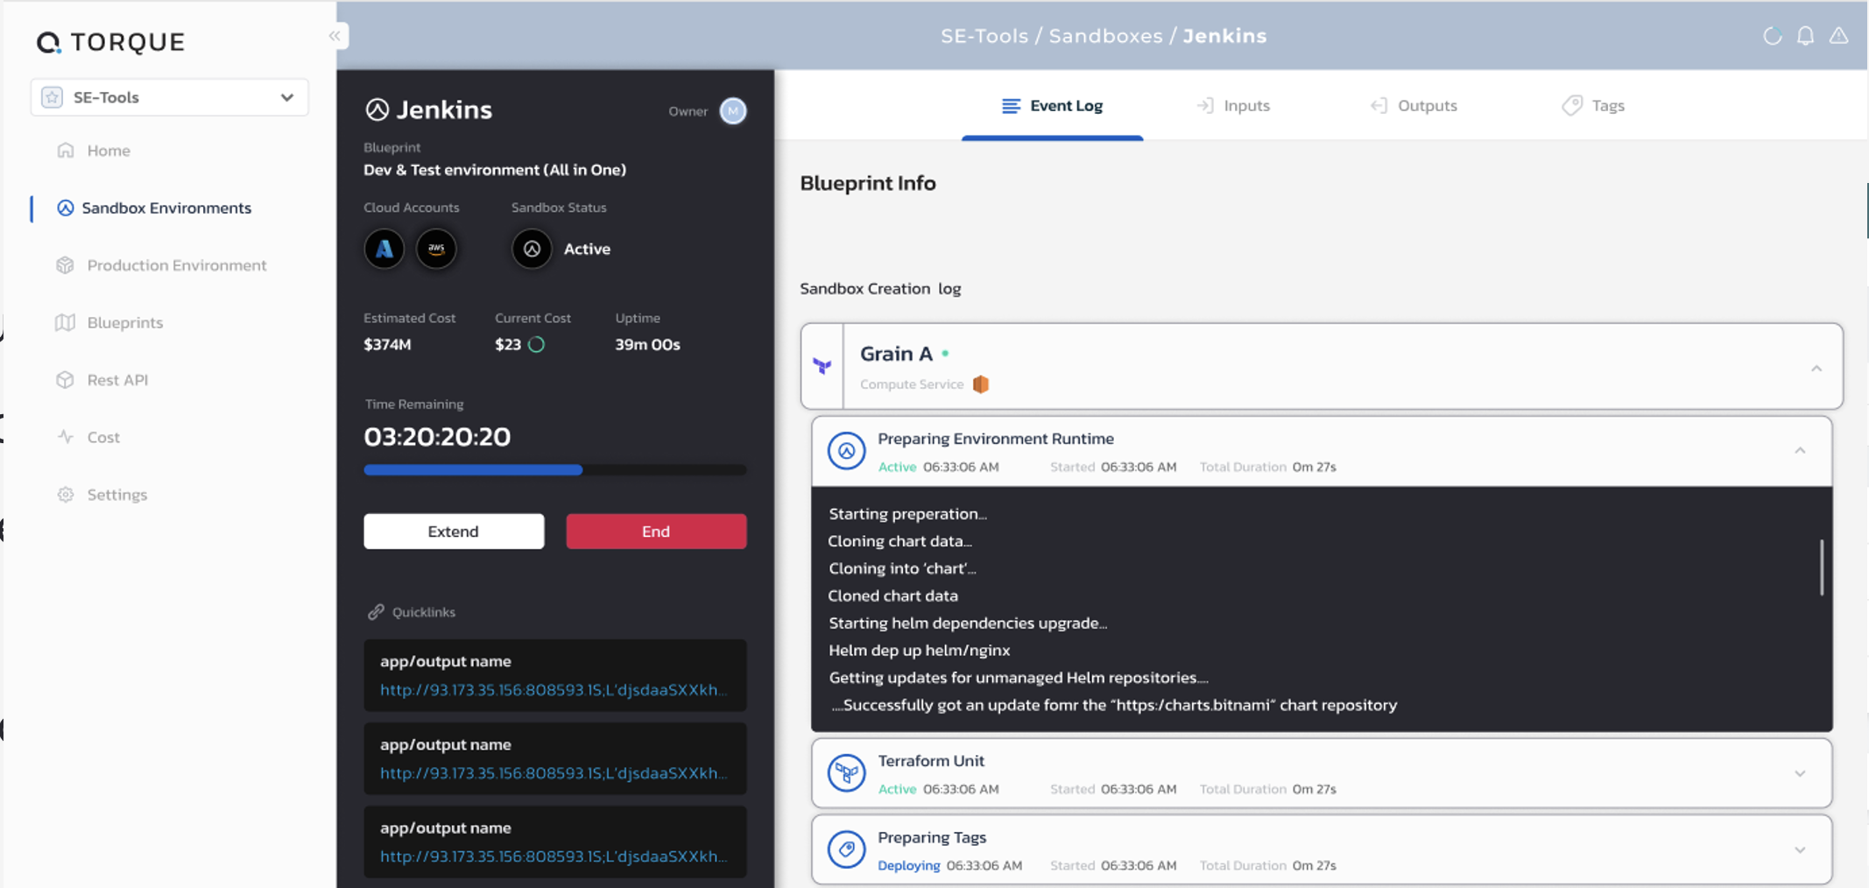The height and width of the screenshot is (888, 1869).
Task: Click Preparing Environment Runtime step icon
Action: (846, 451)
